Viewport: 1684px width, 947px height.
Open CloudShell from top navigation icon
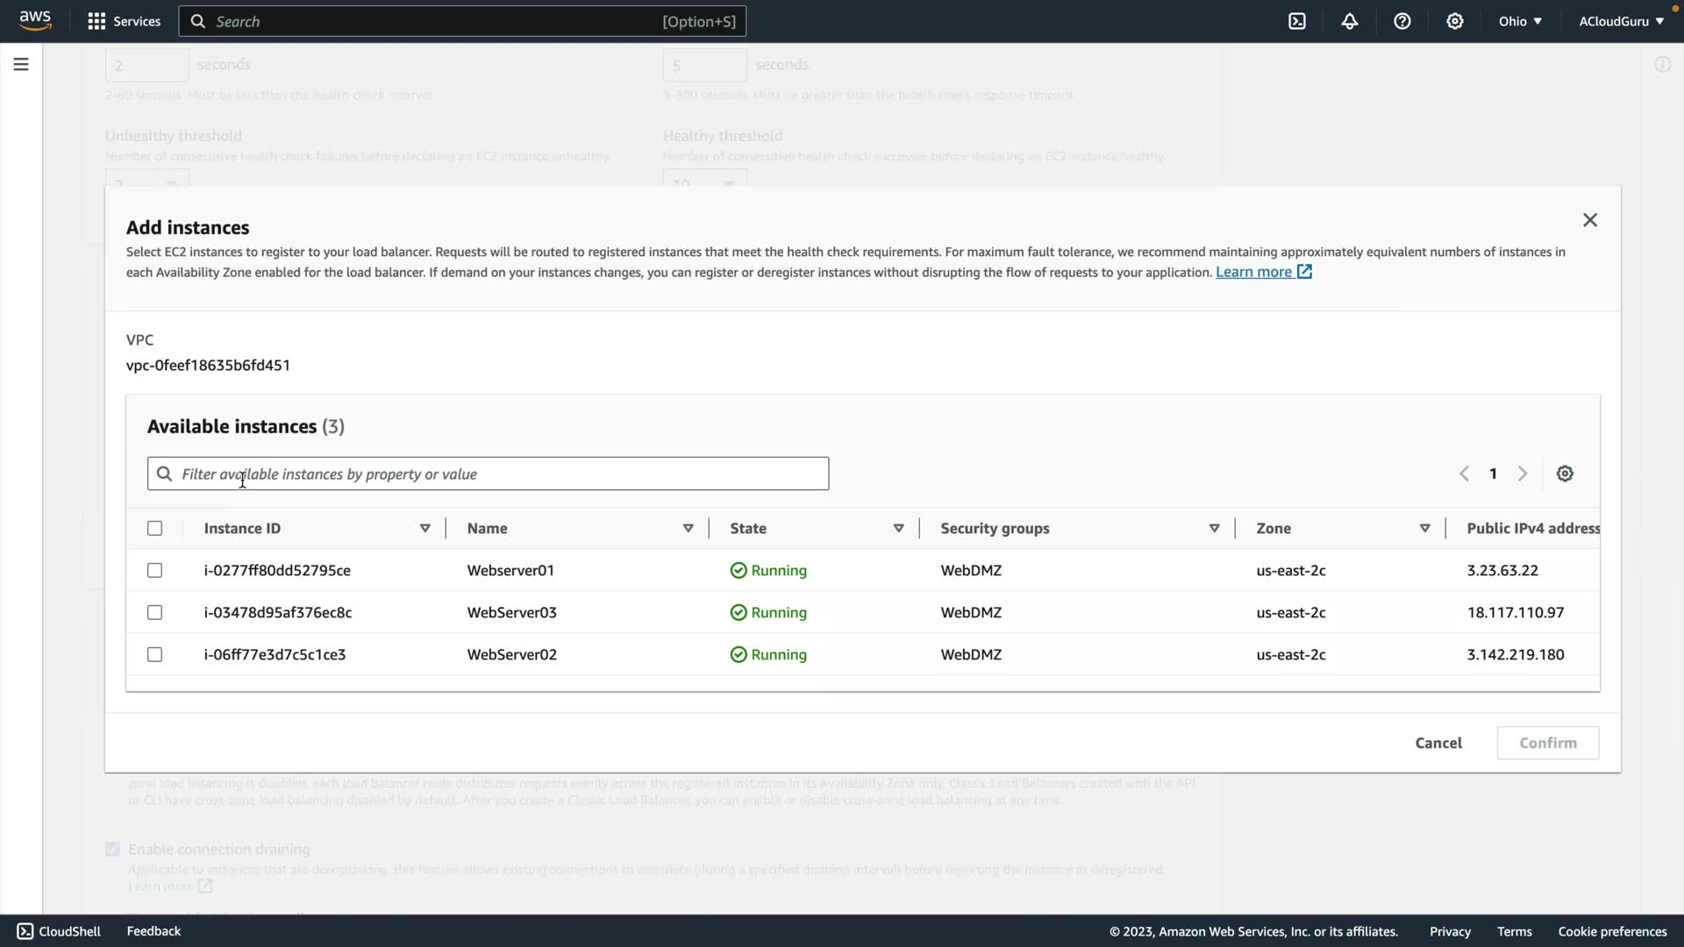tap(1297, 21)
